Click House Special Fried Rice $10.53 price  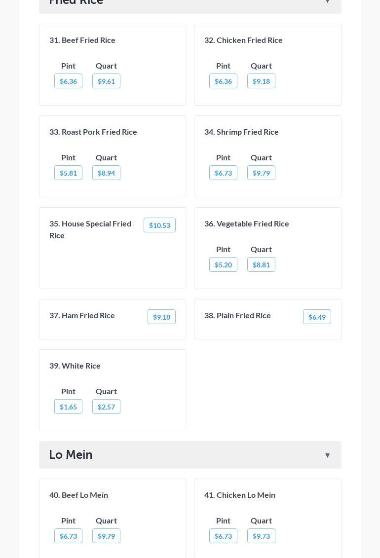159,225
